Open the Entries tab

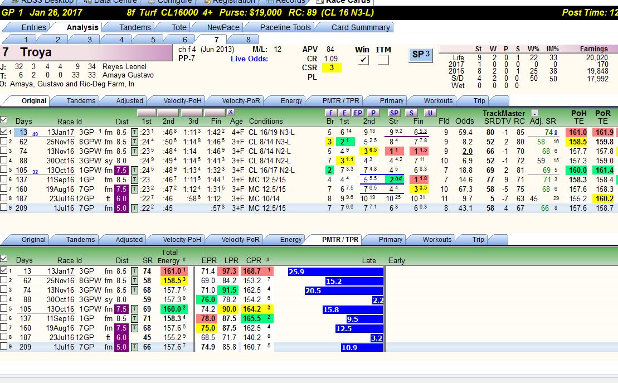tap(33, 27)
